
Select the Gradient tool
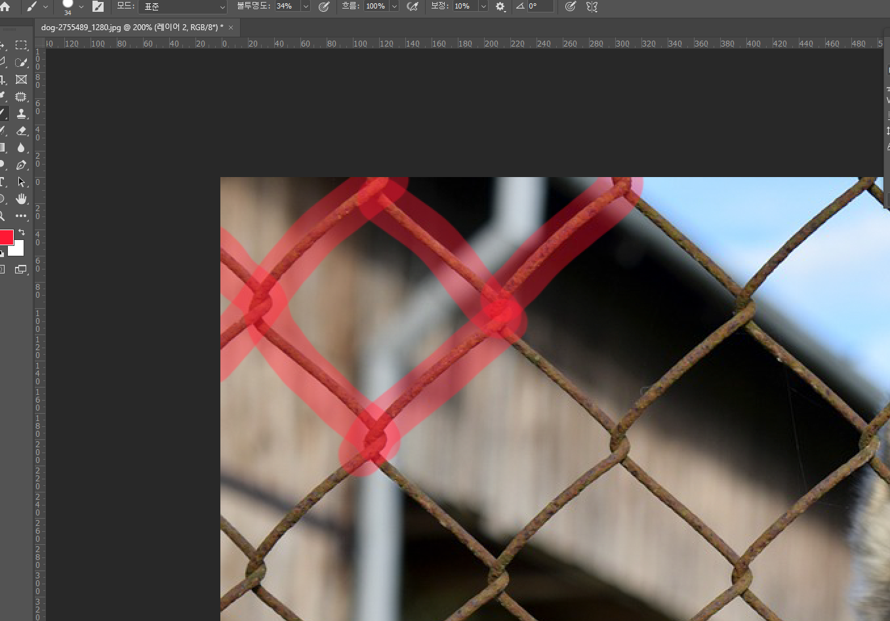(x=3, y=148)
